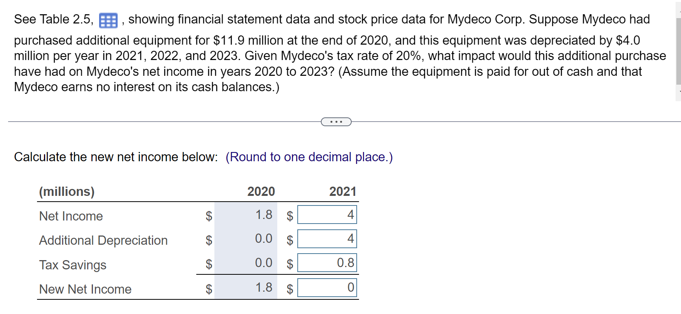
Task: Select the Tax Savings row label
Action: [x=72, y=265]
